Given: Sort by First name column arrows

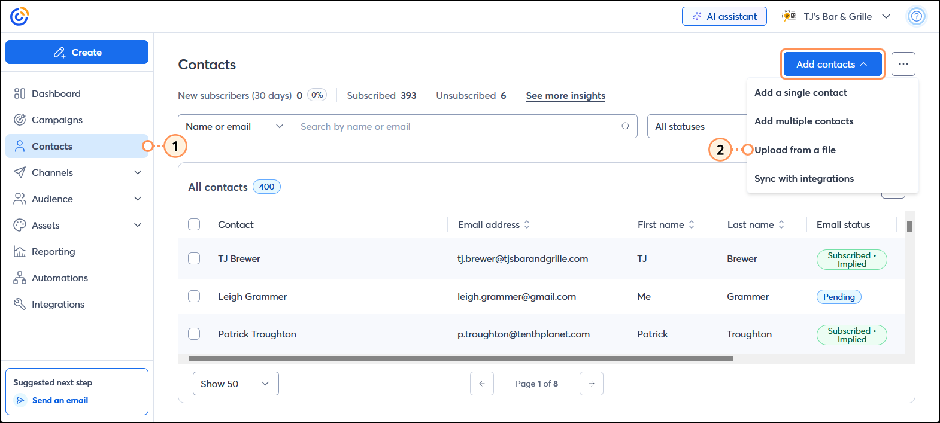Looking at the screenshot, I should point(692,224).
